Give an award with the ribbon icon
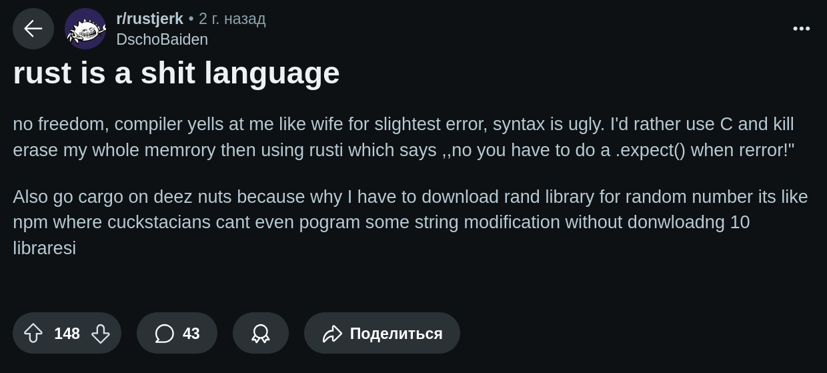This screenshot has width=827, height=373. point(260,333)
